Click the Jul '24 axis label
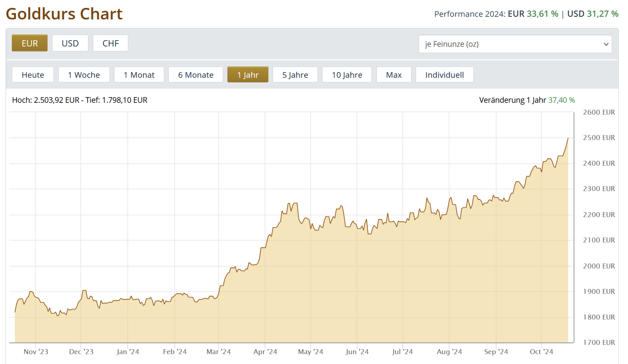The height and width of the screenshot is (364, 628). [x=402, y=352]
